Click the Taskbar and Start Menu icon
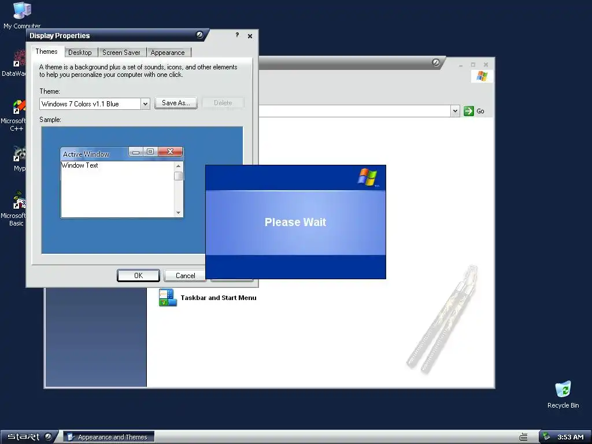Viewport: 592px width, 444px height. click(168, 298)
